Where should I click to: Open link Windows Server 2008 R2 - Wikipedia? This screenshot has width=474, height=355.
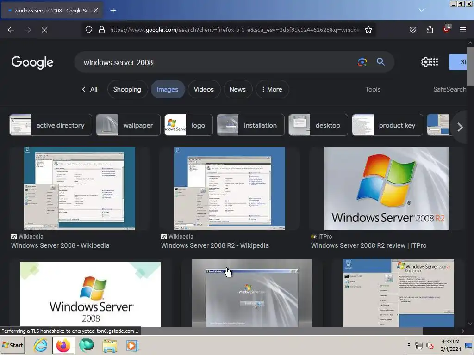coord(215,245)
